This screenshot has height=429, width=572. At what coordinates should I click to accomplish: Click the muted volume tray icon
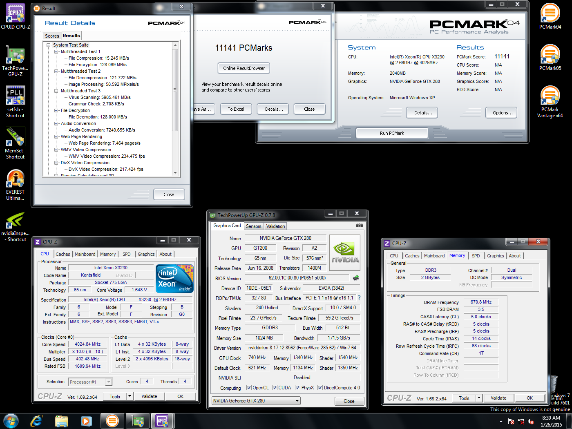coord(531,421)
